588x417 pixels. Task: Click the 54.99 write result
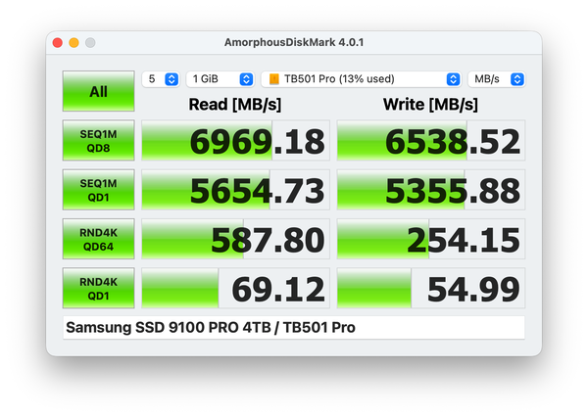(x=431, y=288)
